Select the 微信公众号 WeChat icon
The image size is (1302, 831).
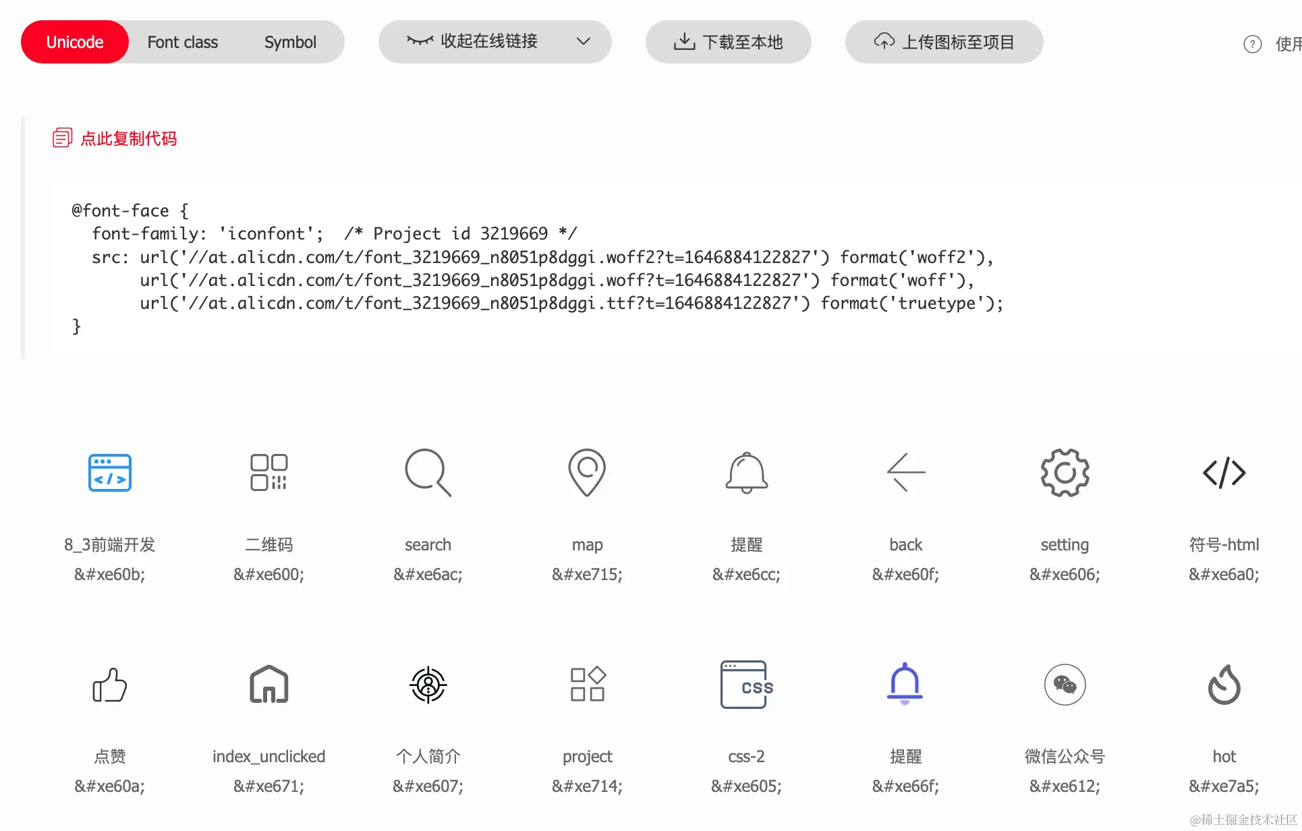tap(1065, 685)
